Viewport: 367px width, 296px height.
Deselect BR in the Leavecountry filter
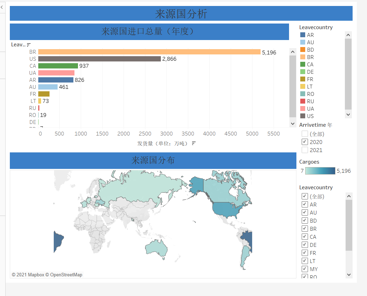click(305, 229)
